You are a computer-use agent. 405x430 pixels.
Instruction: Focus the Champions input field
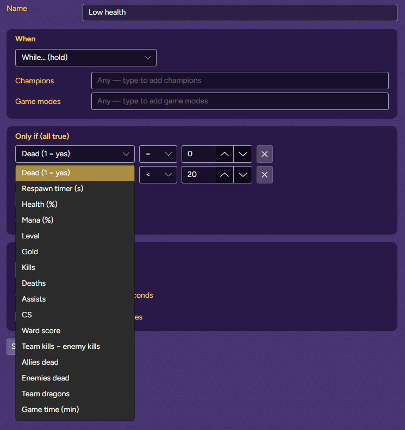point(240,81)
